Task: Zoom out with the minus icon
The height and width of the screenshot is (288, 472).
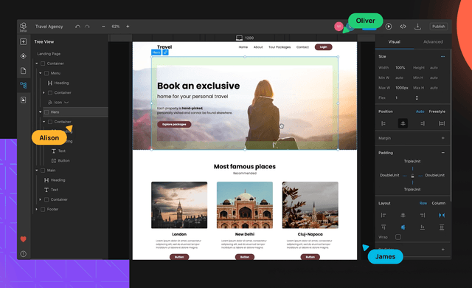Action: 103,27
